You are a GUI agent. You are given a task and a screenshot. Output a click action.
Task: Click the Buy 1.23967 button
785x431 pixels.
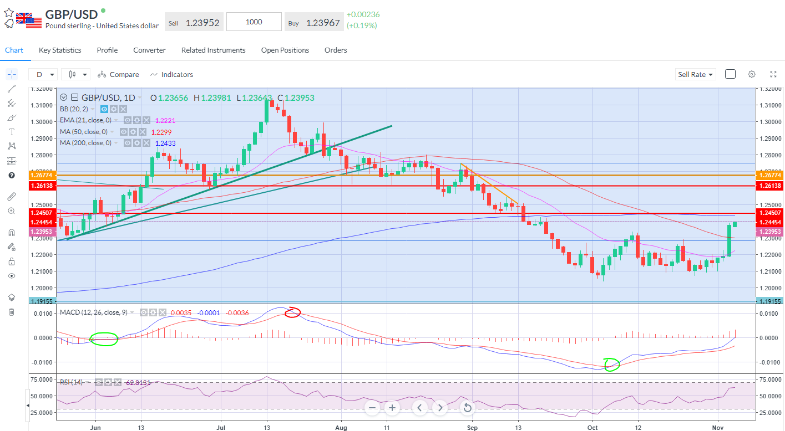point(313,22)
